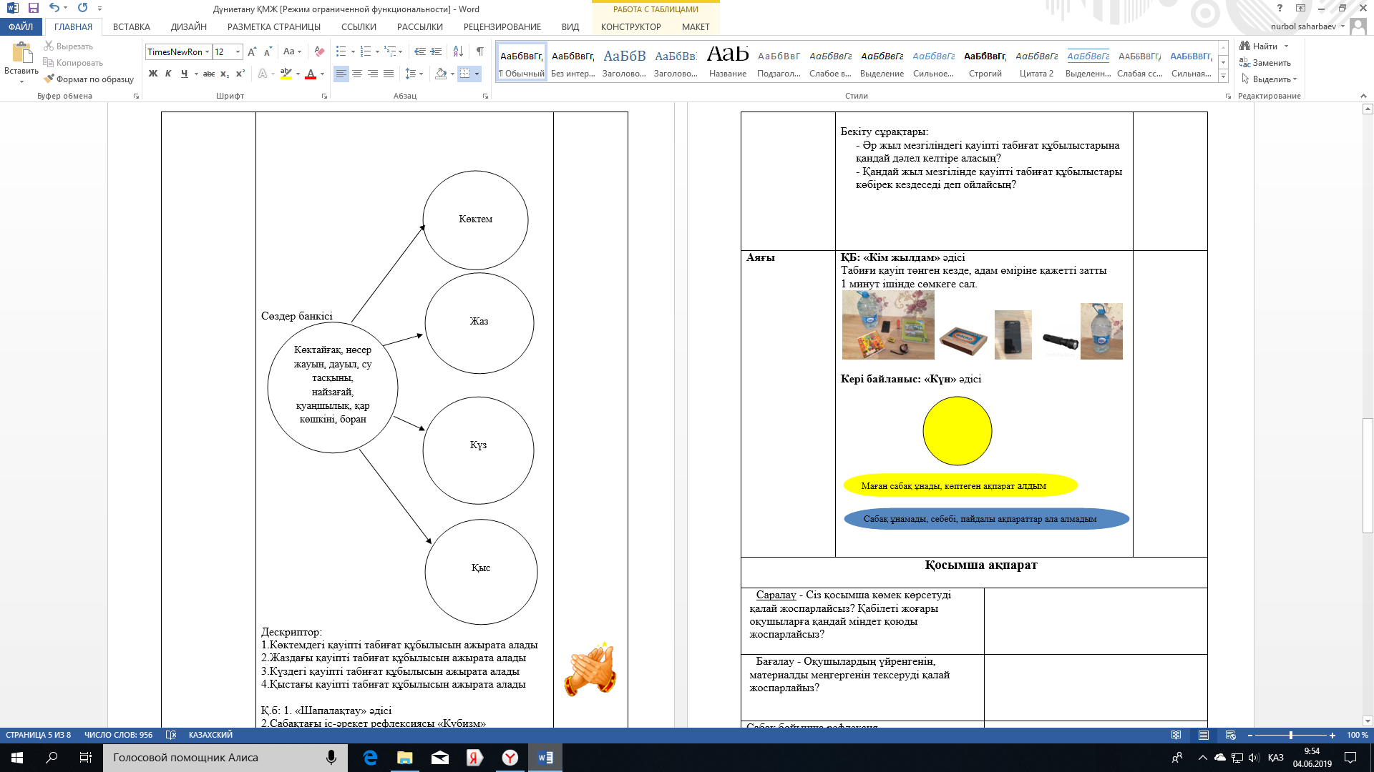This screenshot has height=772, width=1374.
Task: Open Word from the Windows taskbar
Action: click(x=545, y=758)
